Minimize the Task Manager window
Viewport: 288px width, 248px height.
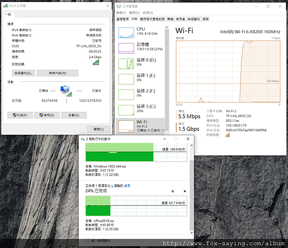coord(257,6)
